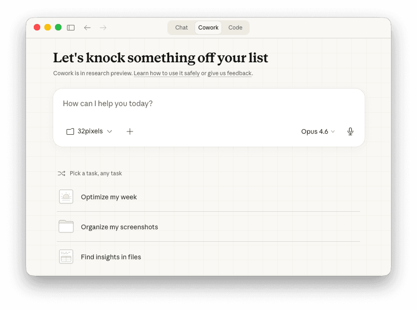Click the 'give us feedback' link
The image size is (417, 310).
coord(229,73)
